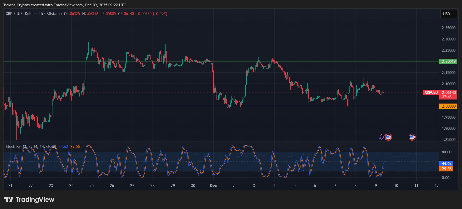Click the purple lightning bolt event icon
The image size is (462, 209).
384,137
